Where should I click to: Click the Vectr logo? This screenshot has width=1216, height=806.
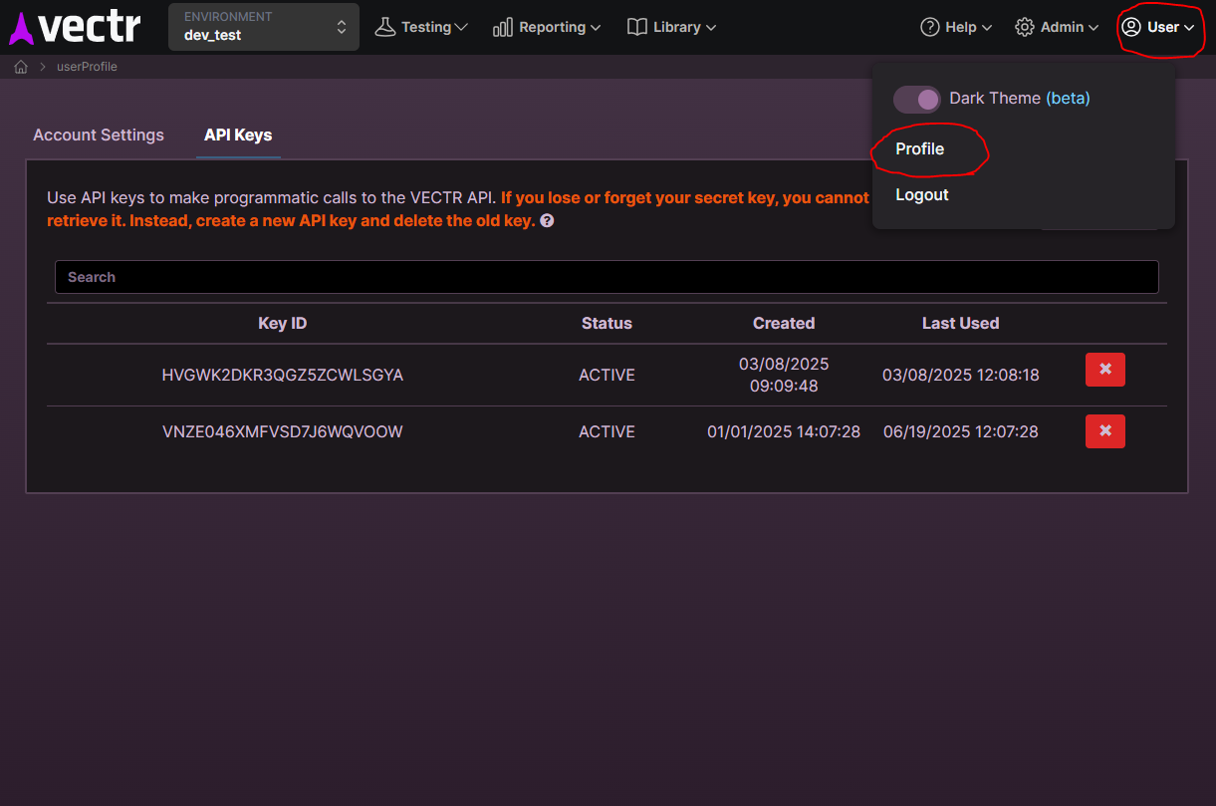[74, 27]
